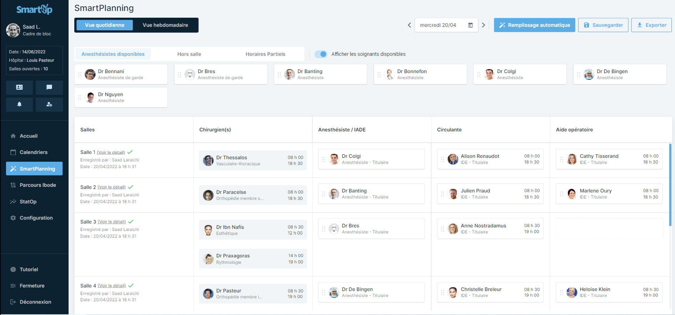Click drag handle of Anne Nostradamus card

442,229
